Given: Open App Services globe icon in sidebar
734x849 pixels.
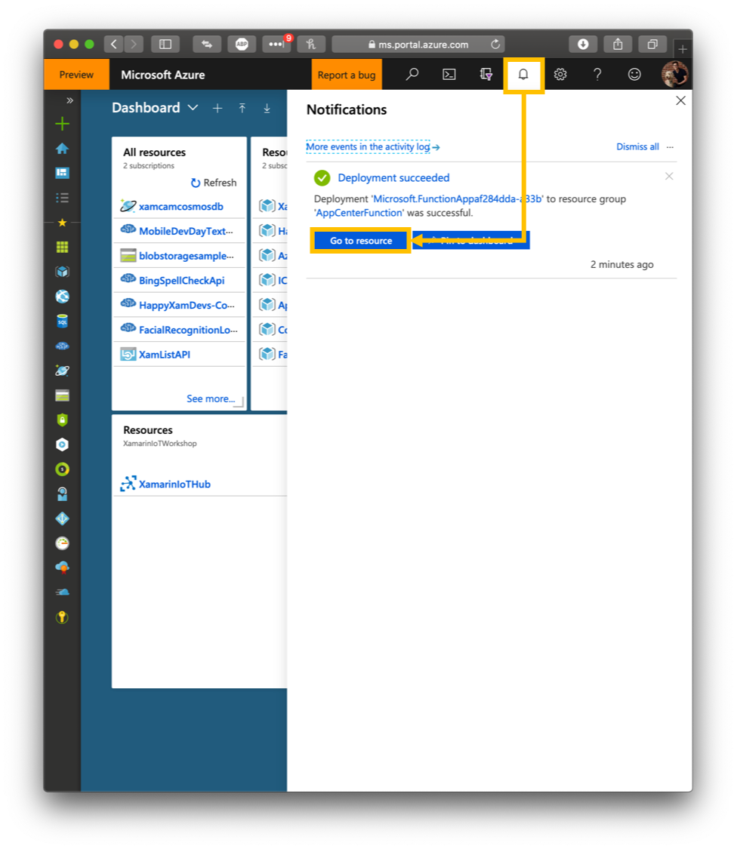Looking at the screenshot, I should coord(62,296).
